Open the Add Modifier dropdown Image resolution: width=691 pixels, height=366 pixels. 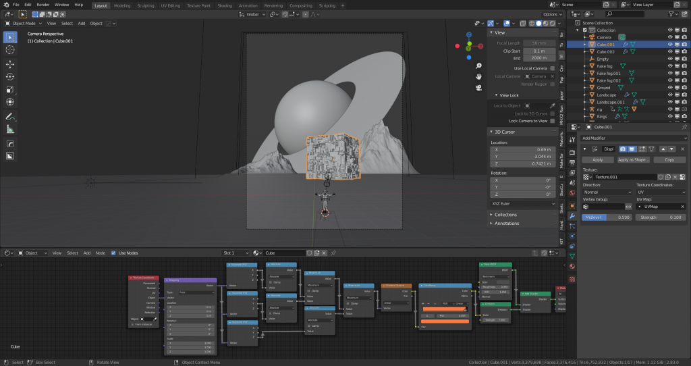634,138
